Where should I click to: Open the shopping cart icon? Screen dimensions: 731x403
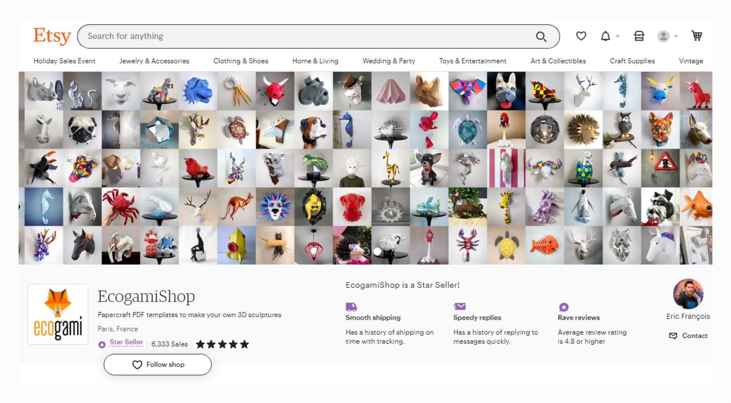pos(697,36)
